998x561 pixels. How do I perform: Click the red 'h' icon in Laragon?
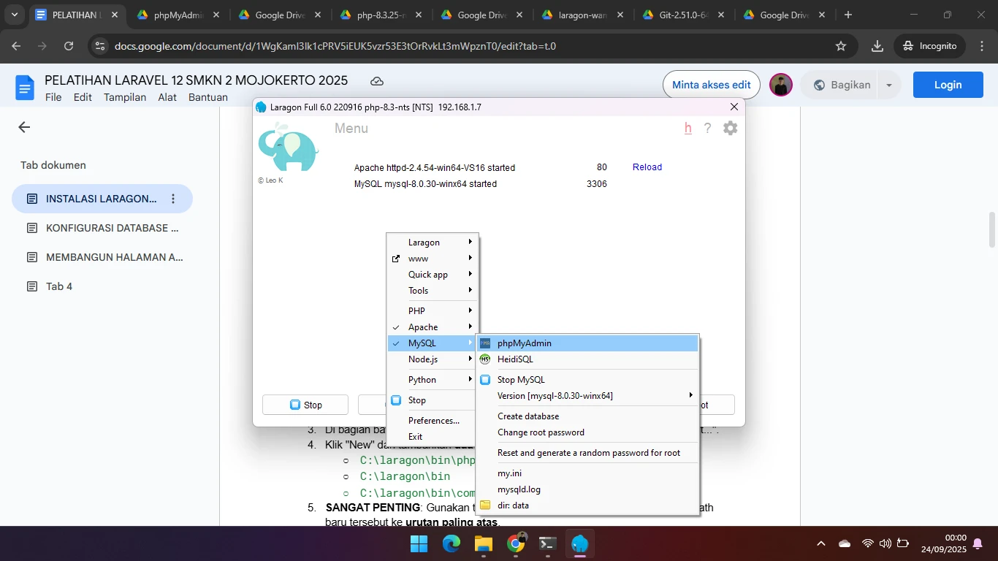pos(687,129)
